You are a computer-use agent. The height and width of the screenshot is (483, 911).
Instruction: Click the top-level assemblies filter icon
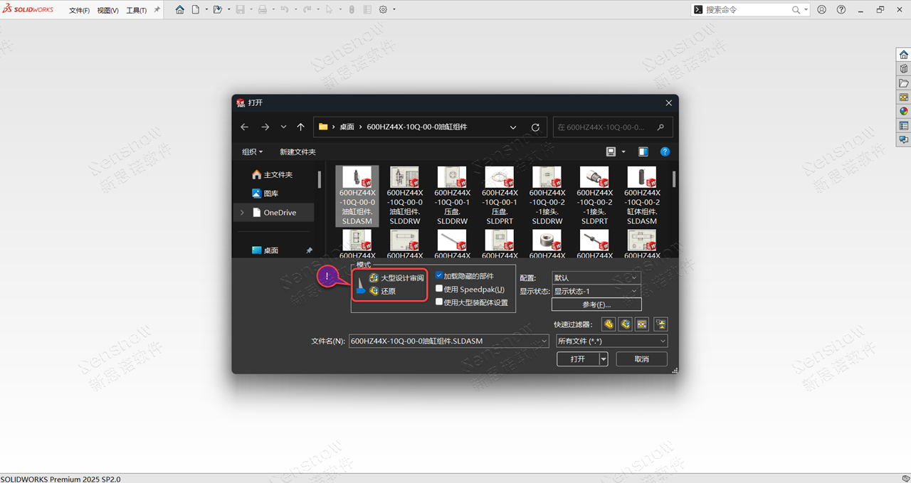(660, 324)
